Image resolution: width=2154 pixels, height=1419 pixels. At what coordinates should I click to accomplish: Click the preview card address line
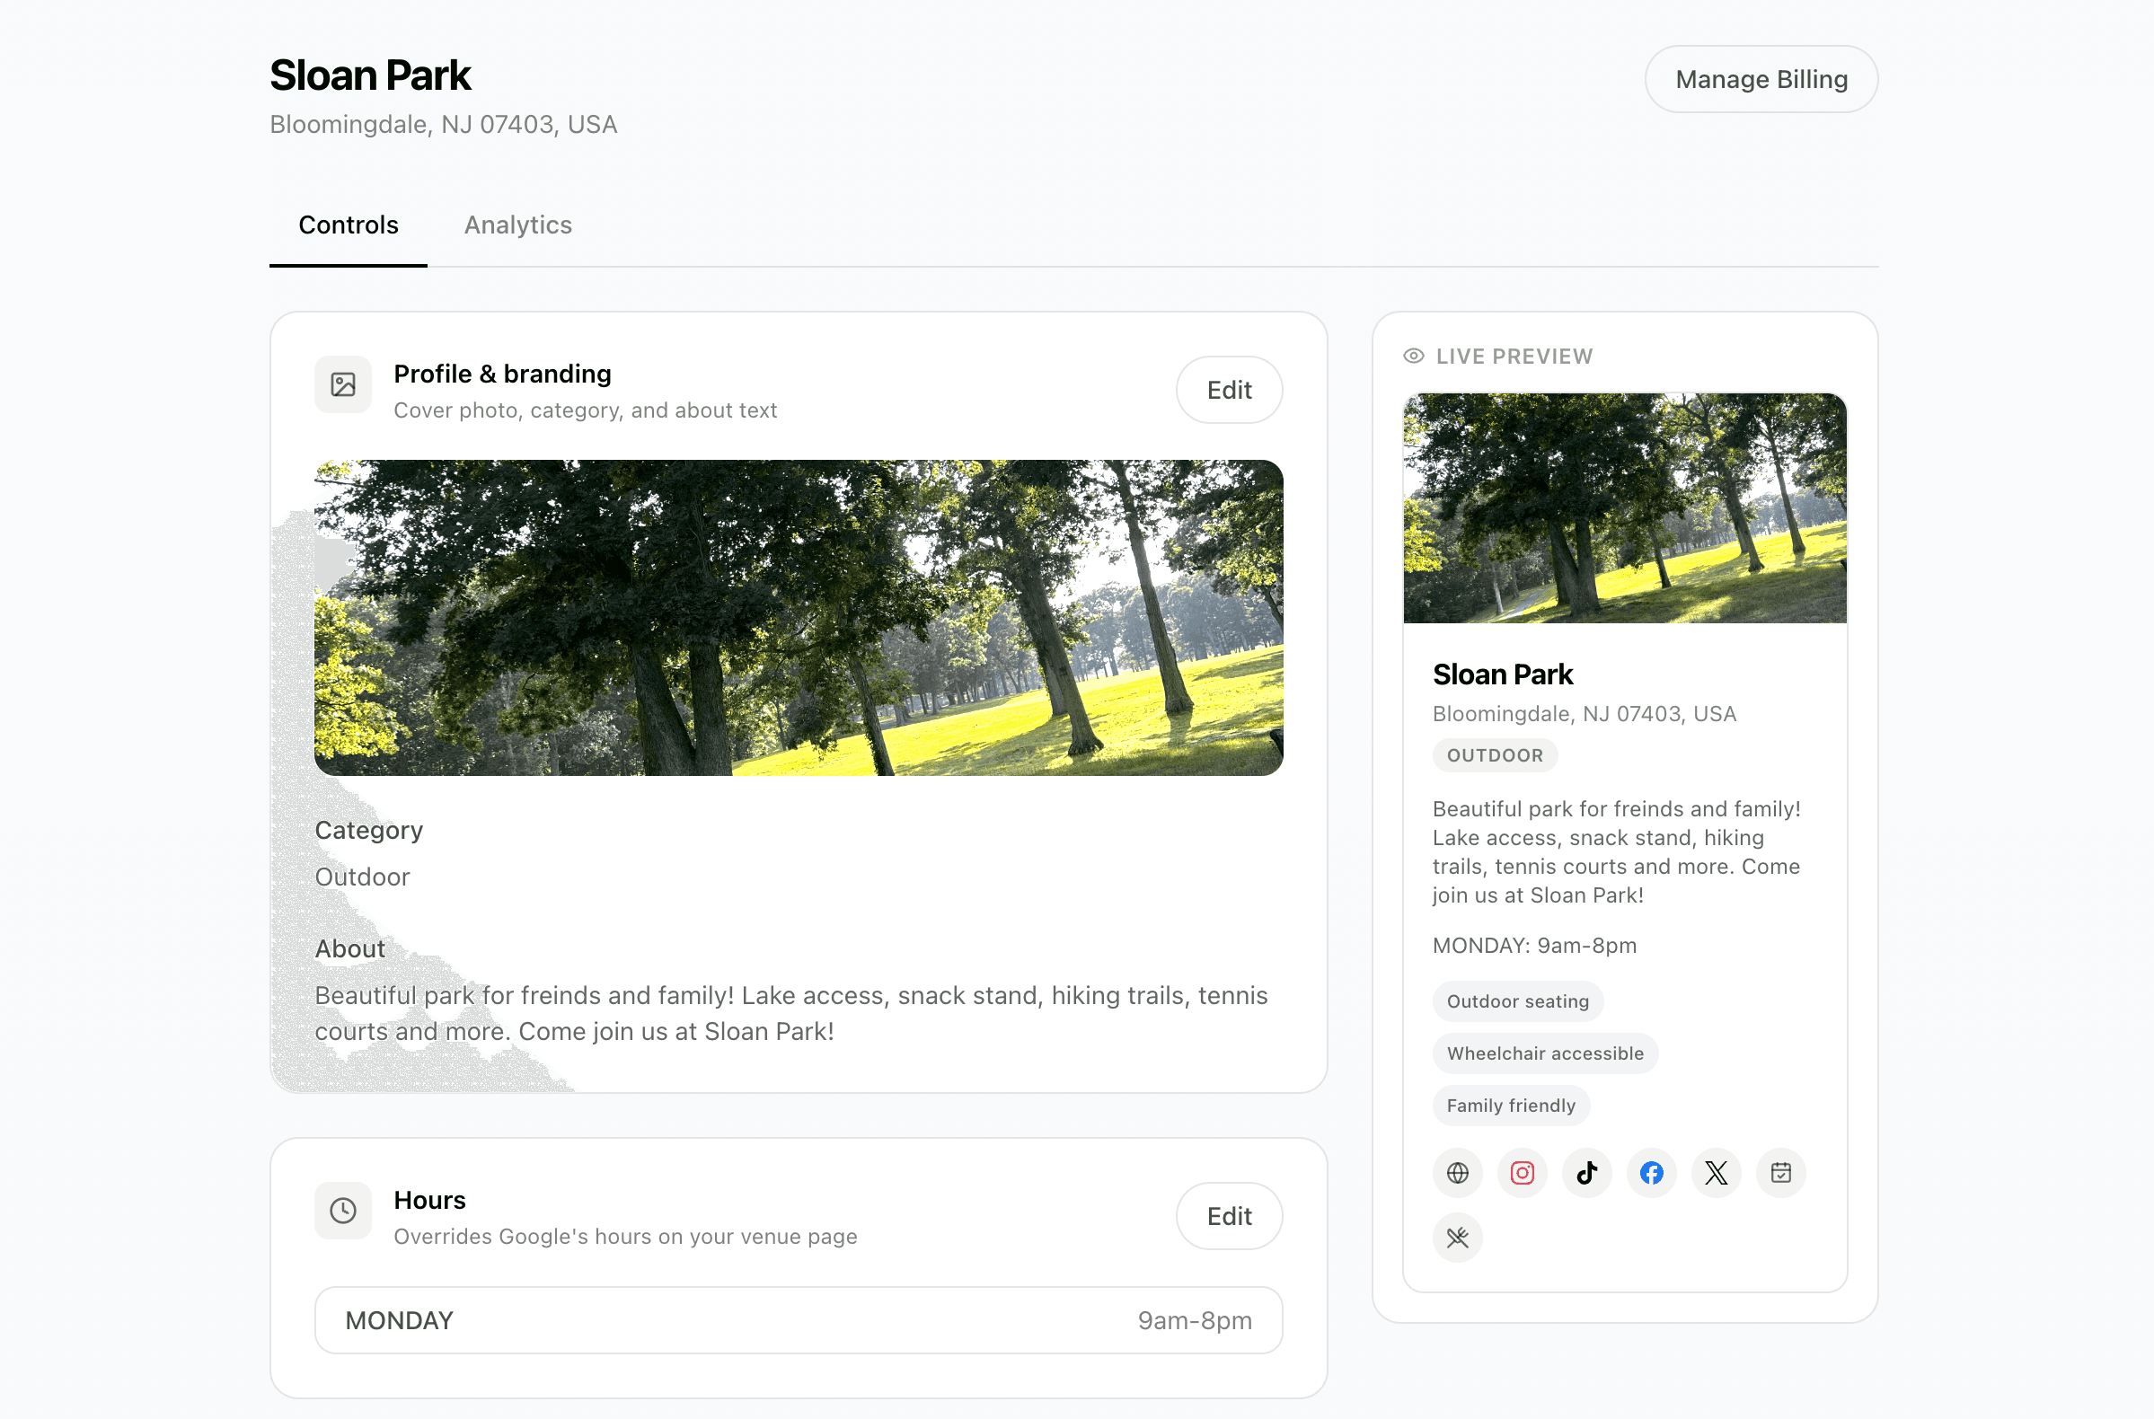1584,714
